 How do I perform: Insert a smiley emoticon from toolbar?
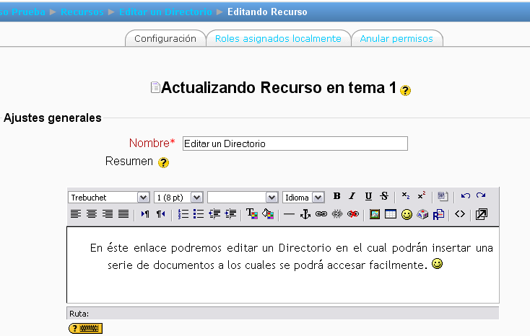point(407,214)
